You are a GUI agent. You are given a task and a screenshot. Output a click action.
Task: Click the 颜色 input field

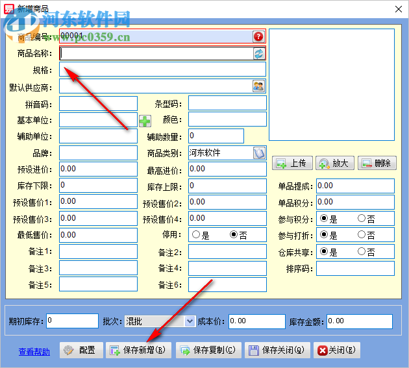pos(227,119)
